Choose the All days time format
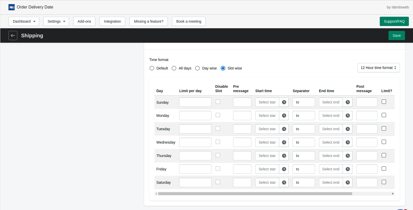 click(x=174, y=68)
